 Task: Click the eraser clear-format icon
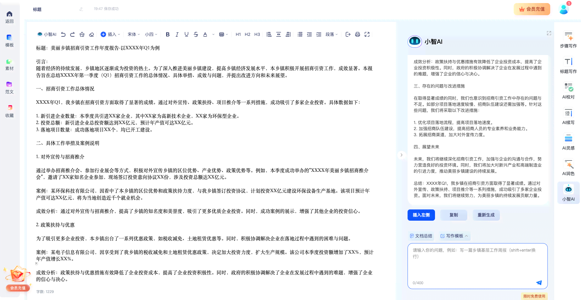(91, 34)
